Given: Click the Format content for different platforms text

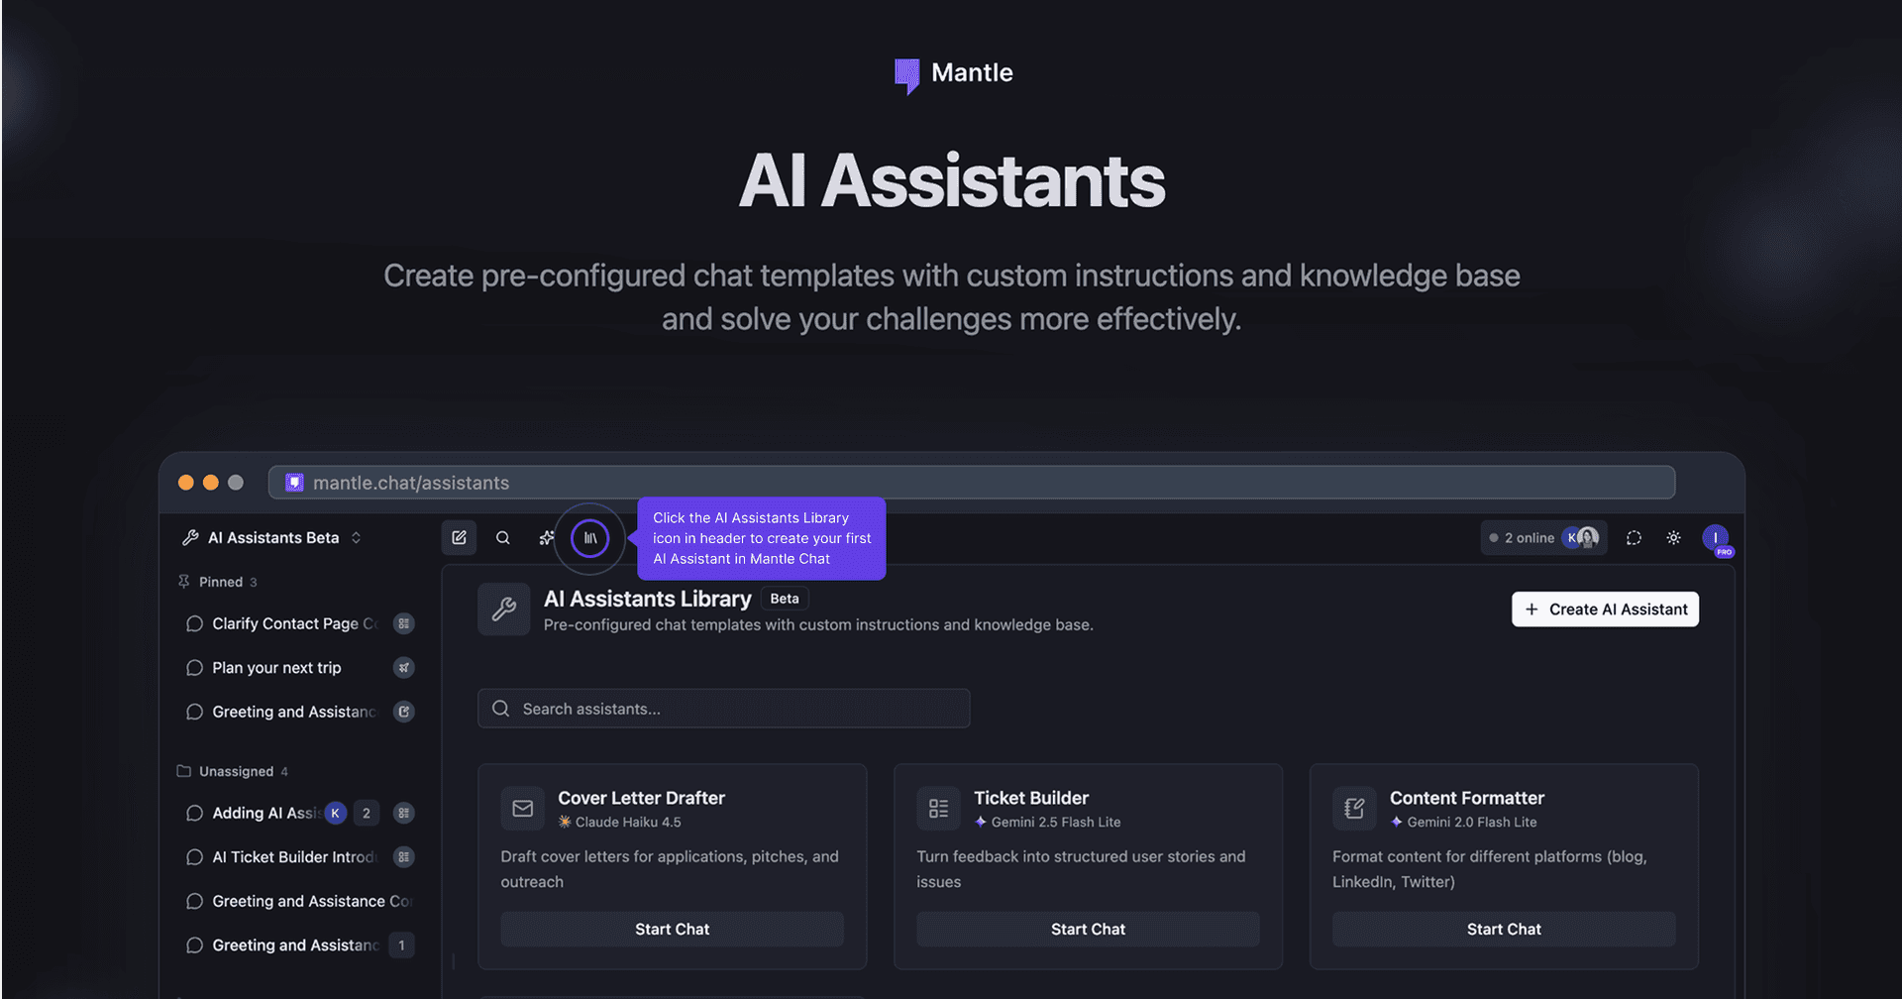Looking at the screenshot, I should click(1490, 869).
